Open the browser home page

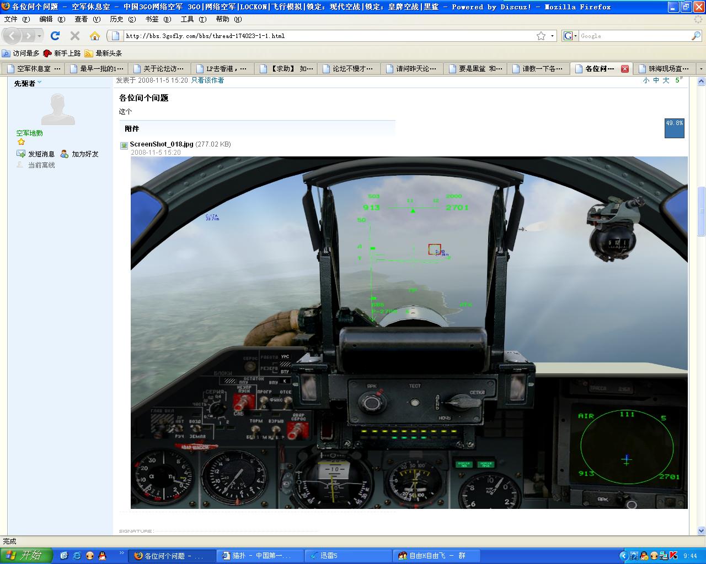(x=95, y=36)
